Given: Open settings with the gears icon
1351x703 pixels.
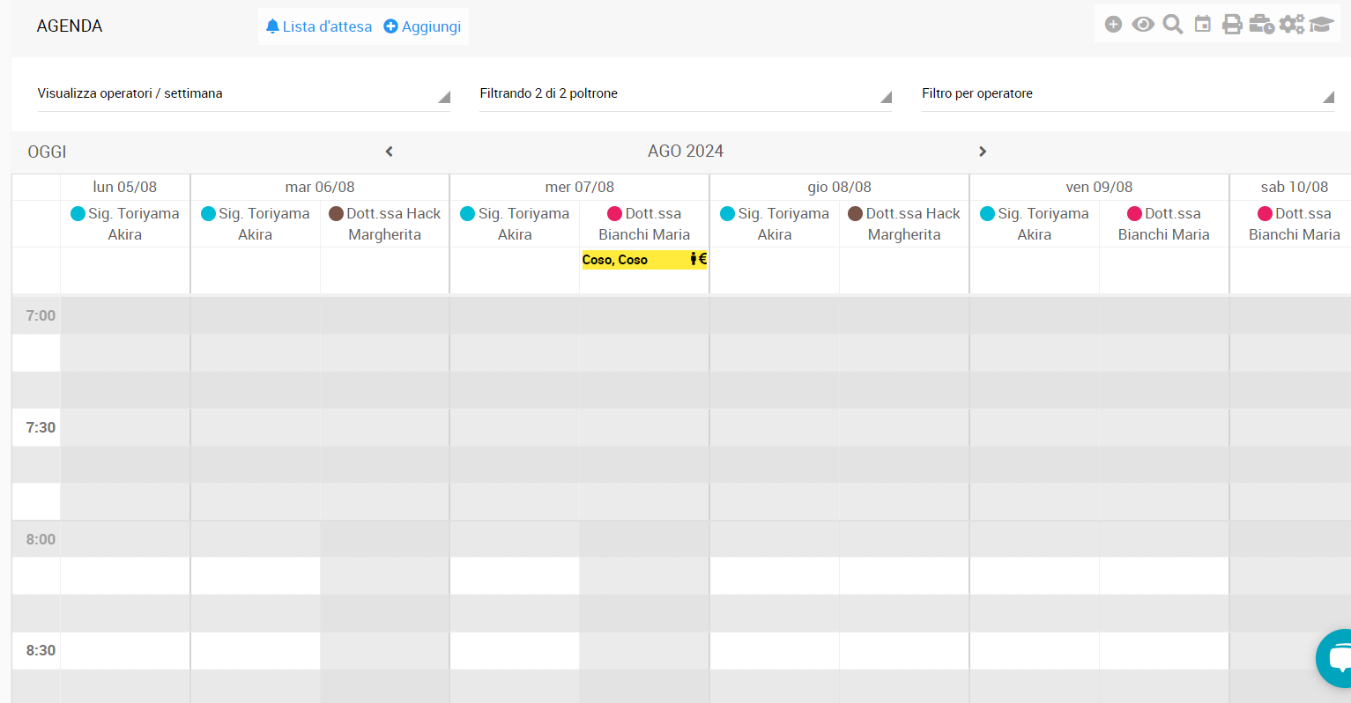Looking at the screenshot, I should coord(1291,25).
